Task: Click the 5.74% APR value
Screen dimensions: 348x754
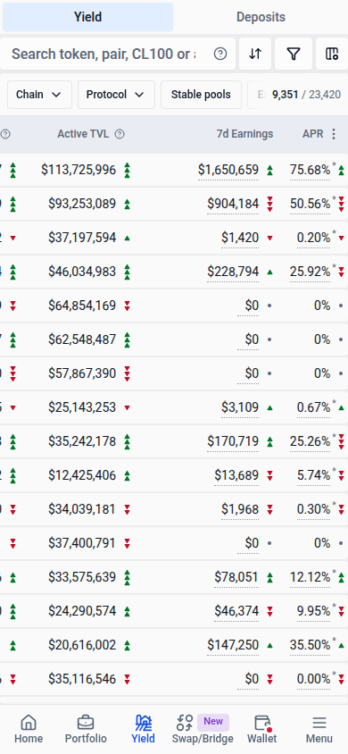Action: 314,475
